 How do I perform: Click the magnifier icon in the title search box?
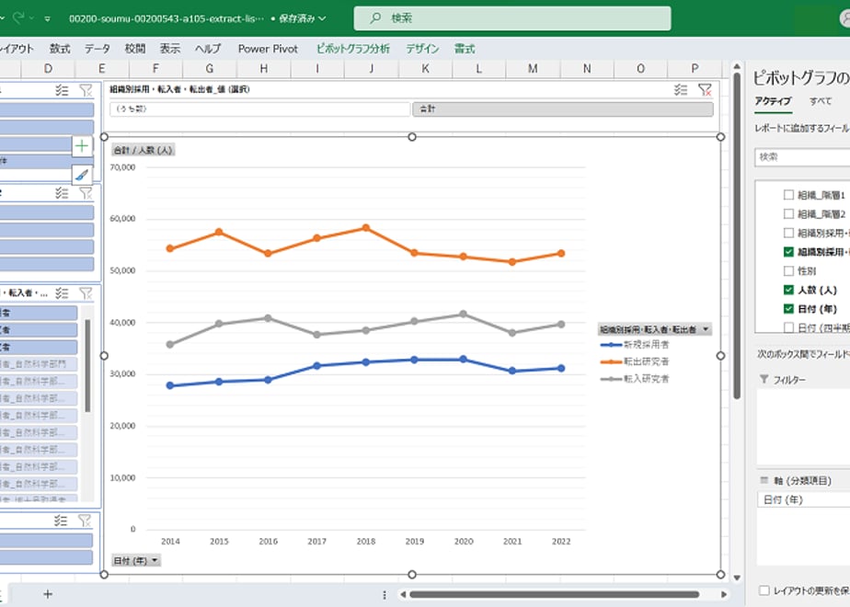(375, 17)
